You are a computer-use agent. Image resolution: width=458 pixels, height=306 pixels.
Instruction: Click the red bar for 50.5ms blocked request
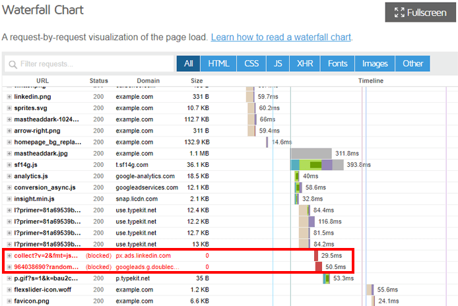tap(319, 267)
